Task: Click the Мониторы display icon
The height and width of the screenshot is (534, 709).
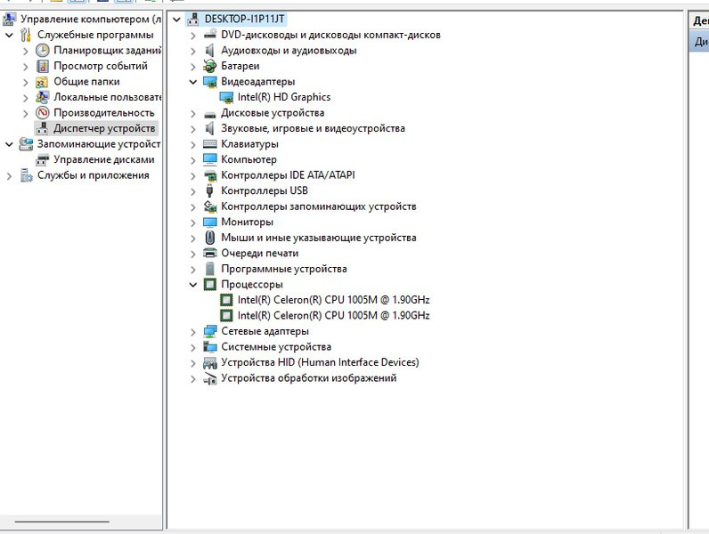Action: click(x=210, y=222)
